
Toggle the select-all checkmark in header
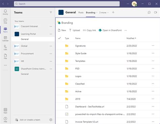click(x=59, y=38)
